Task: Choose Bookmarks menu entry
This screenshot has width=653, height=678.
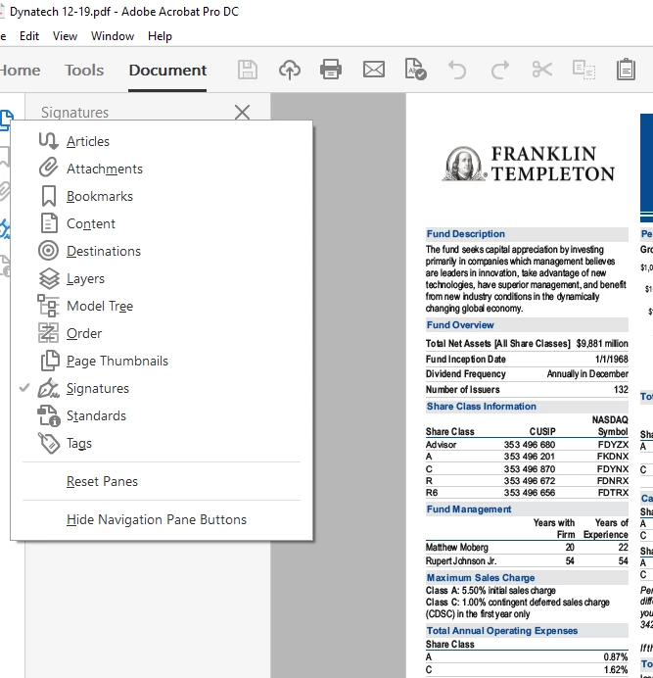Action: (162, 196)
